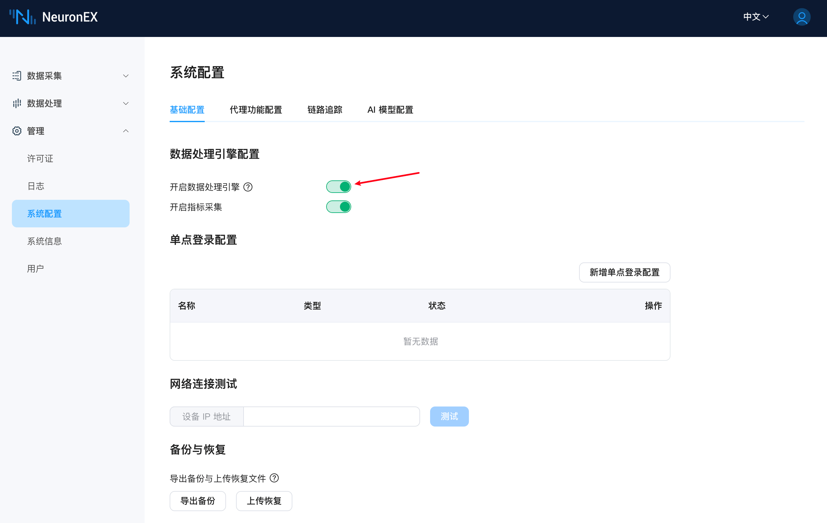Expand the 数据采集 menu chevron
Image resolution: width=827 pixels, height=523 pixels.
(x=126, y=76)
